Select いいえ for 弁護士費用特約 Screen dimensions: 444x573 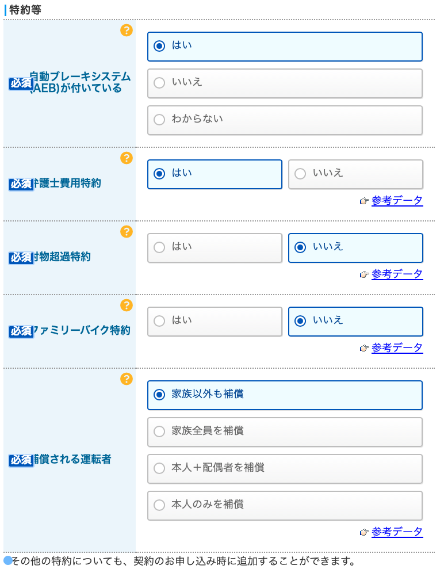click(355, 174)
